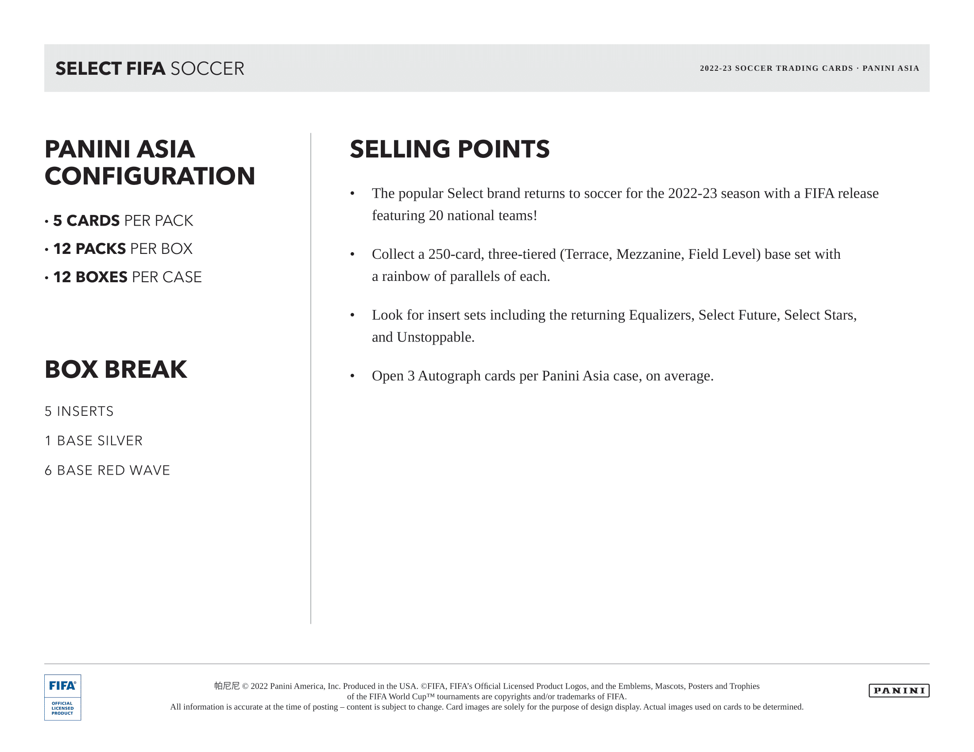974x752 pixels.
Task: Click the 6 Base Red Wave line
Action: pos(108,471)
